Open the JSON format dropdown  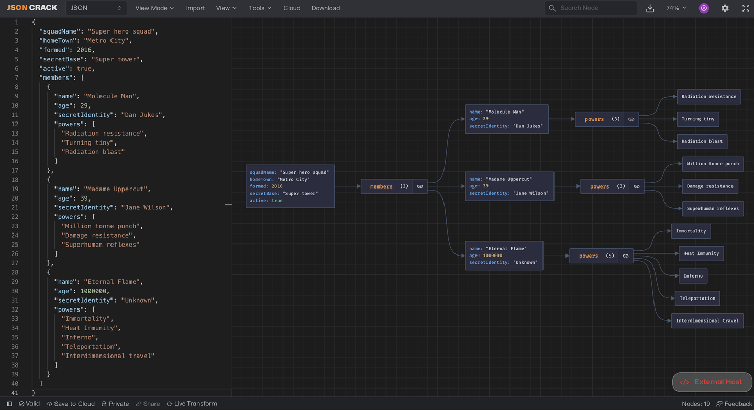[96, 8]
